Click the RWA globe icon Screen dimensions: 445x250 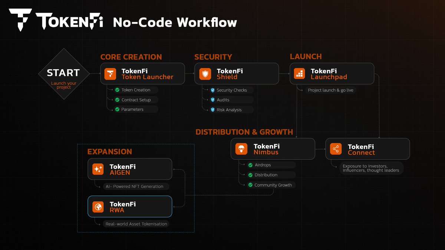pos(98,207)
